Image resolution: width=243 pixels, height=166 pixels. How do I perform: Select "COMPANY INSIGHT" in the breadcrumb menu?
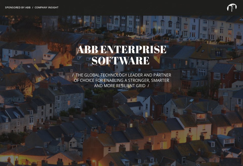47,8
